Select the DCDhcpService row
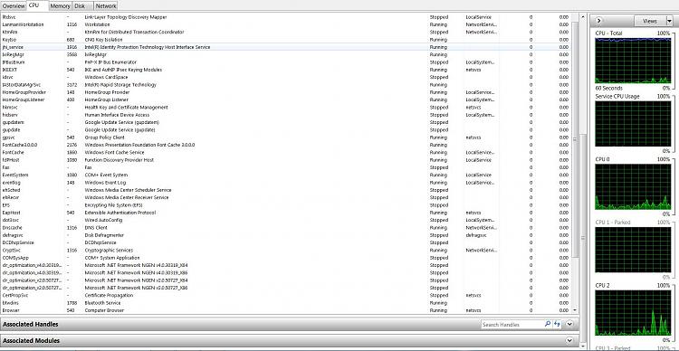Viewport: 679px width, 351px height. pos(286,242)
